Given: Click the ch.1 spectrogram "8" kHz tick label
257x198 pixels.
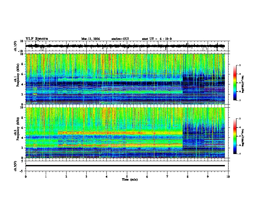Looking at the screenshot, I should pos(22,64).
